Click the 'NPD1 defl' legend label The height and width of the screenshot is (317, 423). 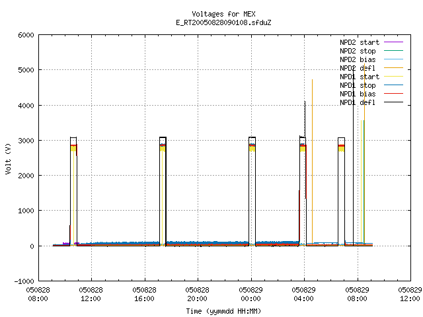pos(358,103)
